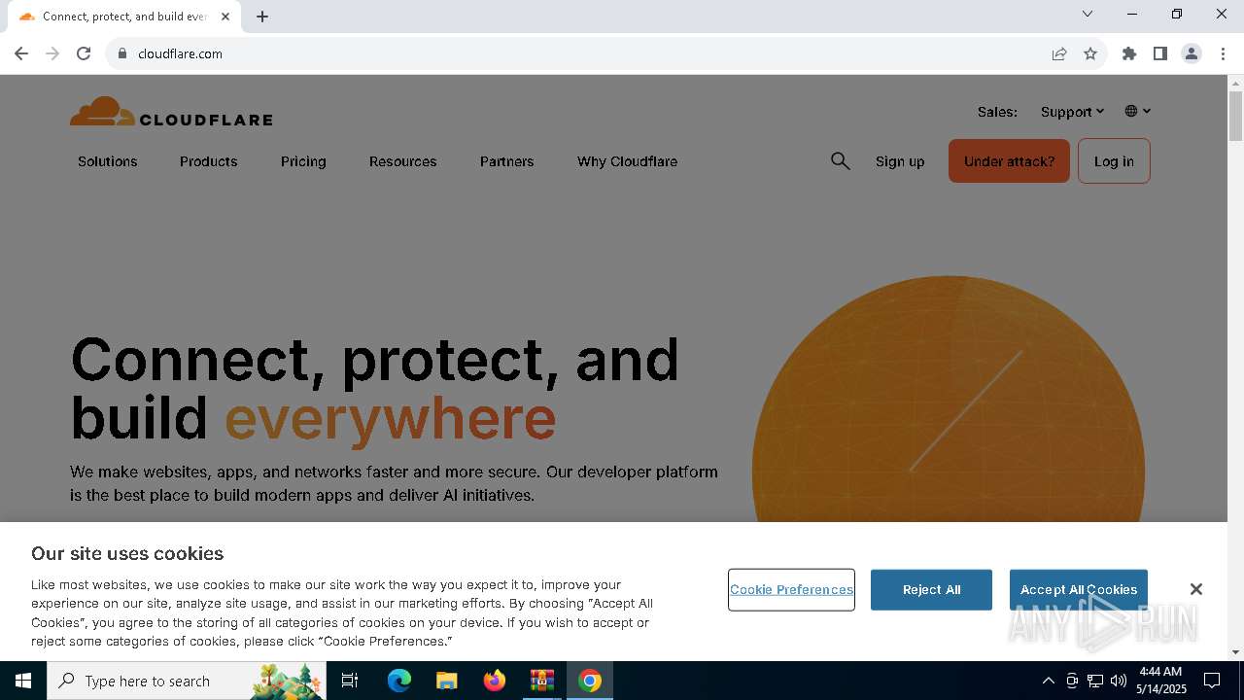
Task: Toggle the browser side panel
Action: [1160, 53]
